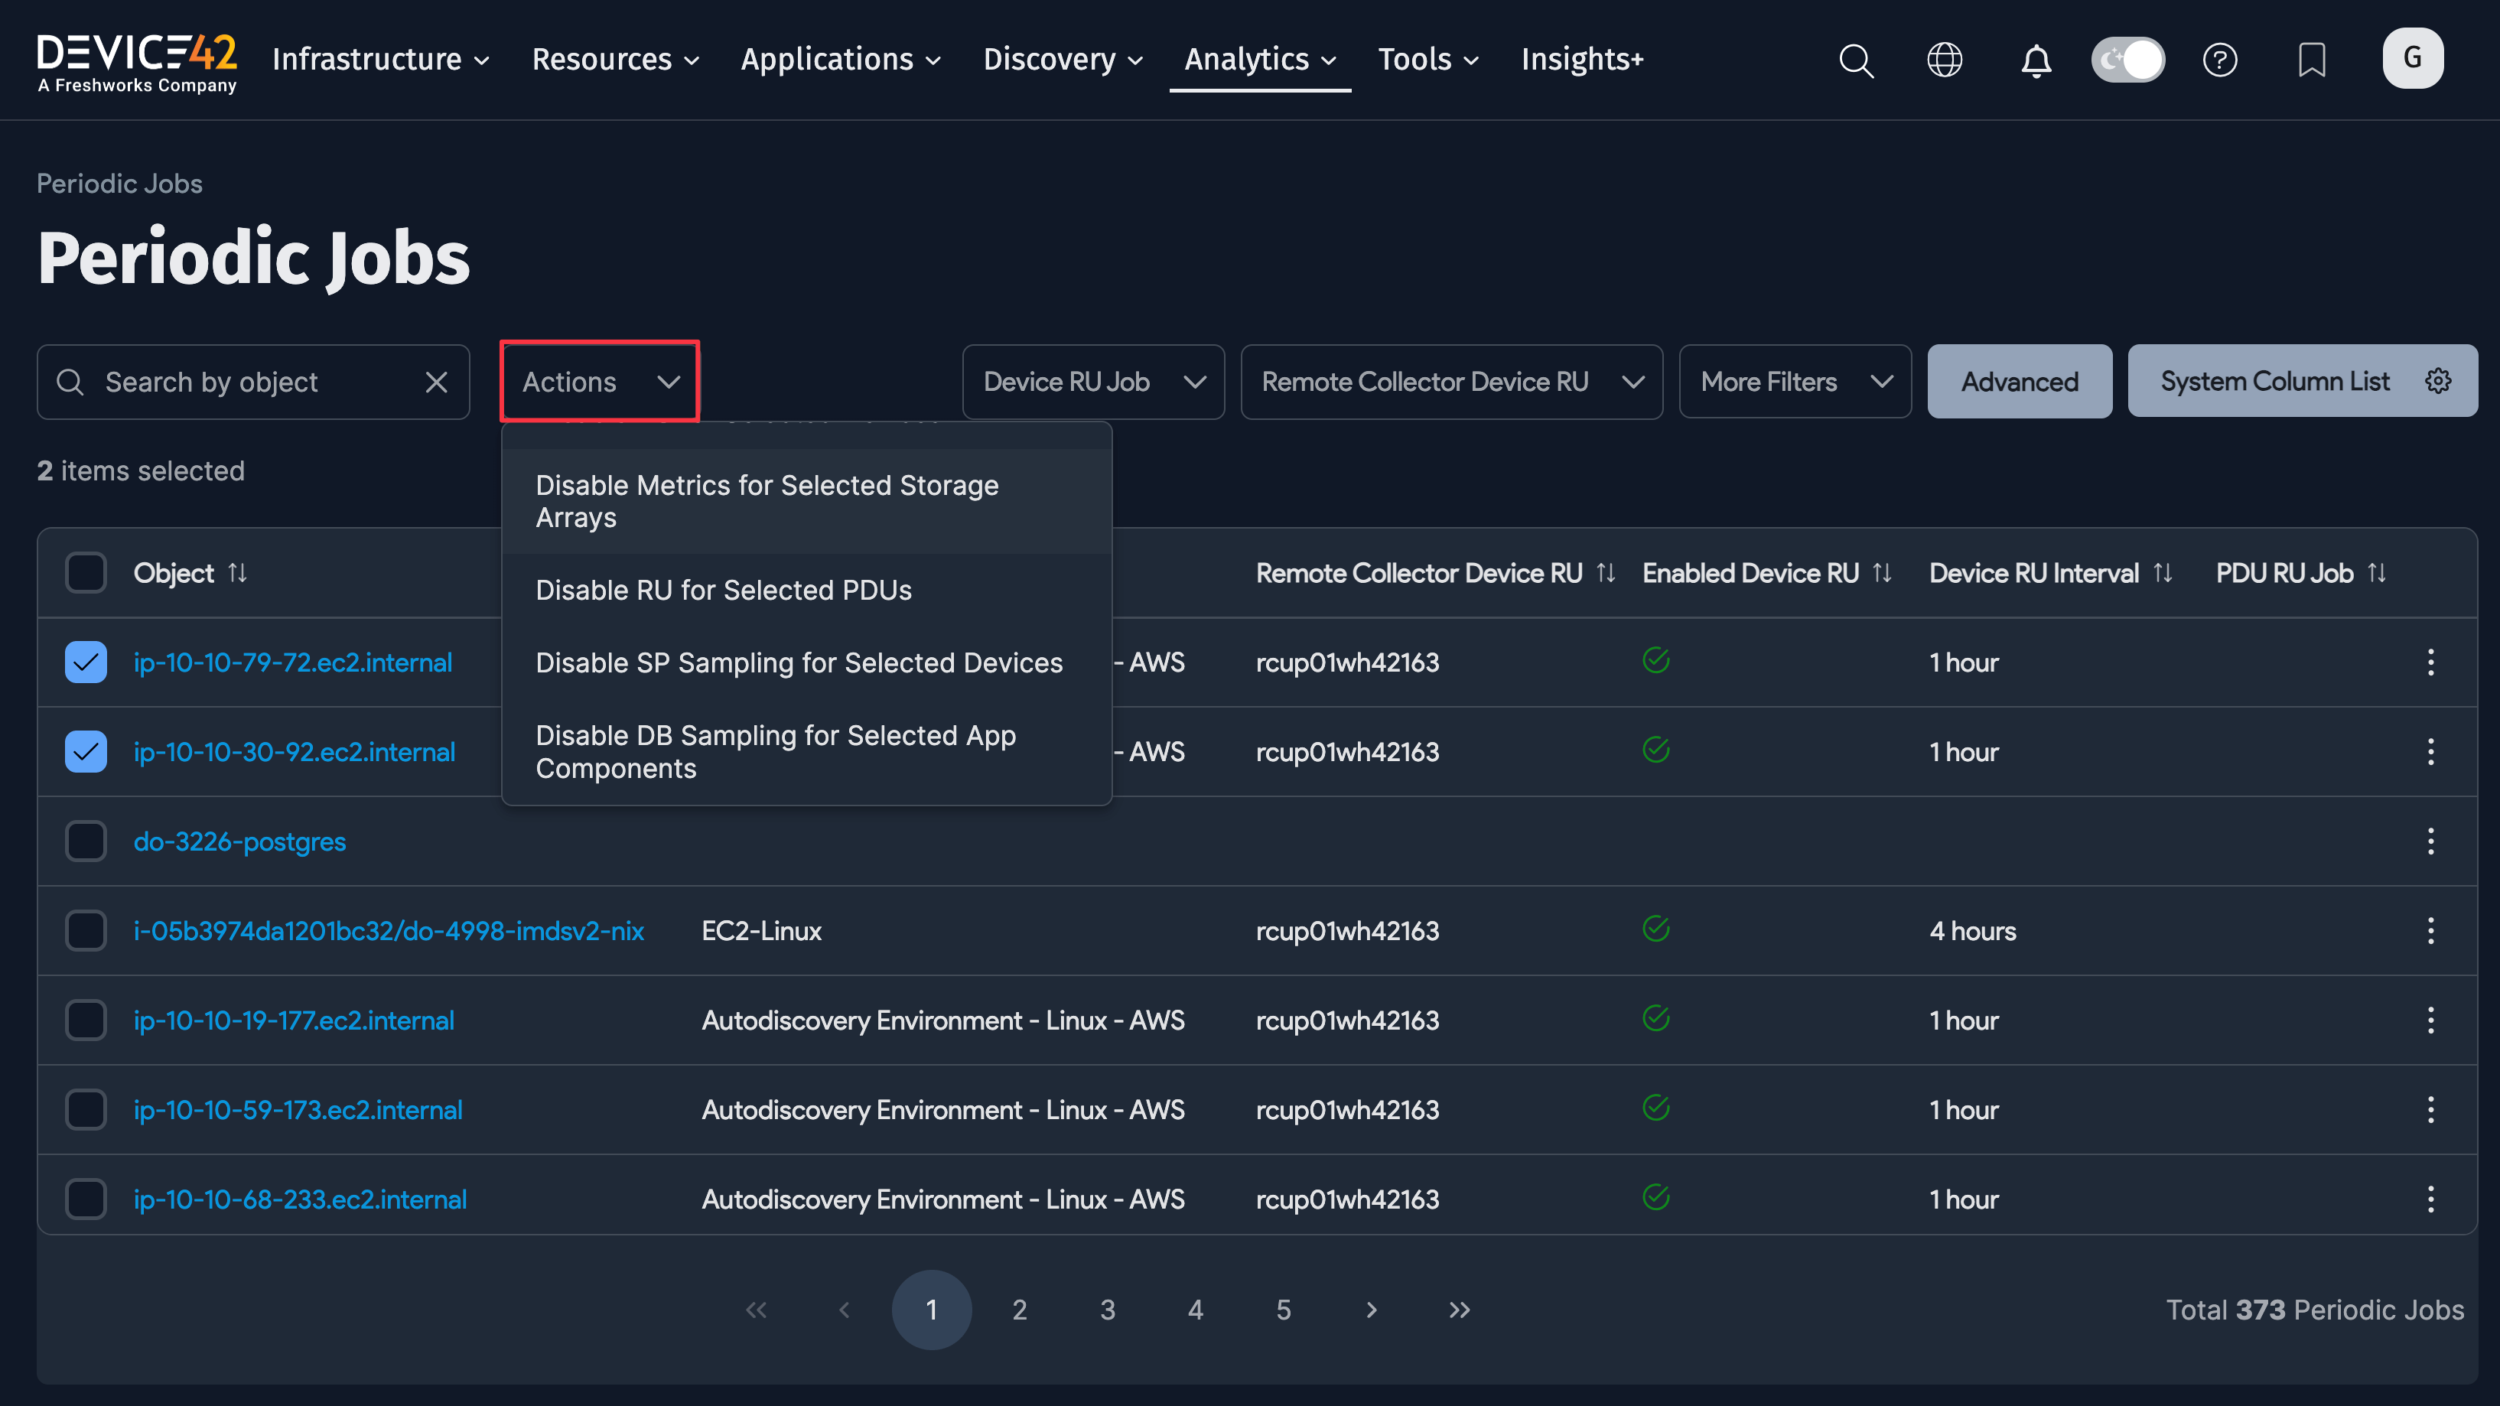Open row menu for do-3226-postgres

2430,841
